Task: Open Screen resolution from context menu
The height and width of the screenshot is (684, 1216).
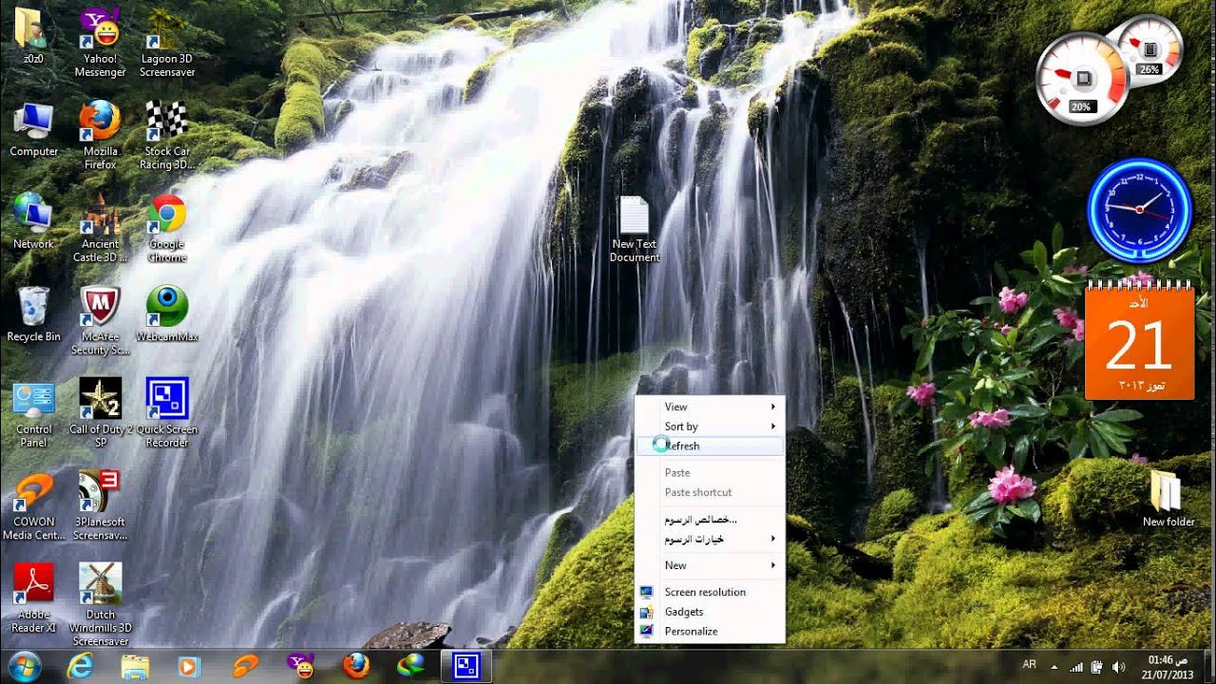Action: tap(709, 592)
